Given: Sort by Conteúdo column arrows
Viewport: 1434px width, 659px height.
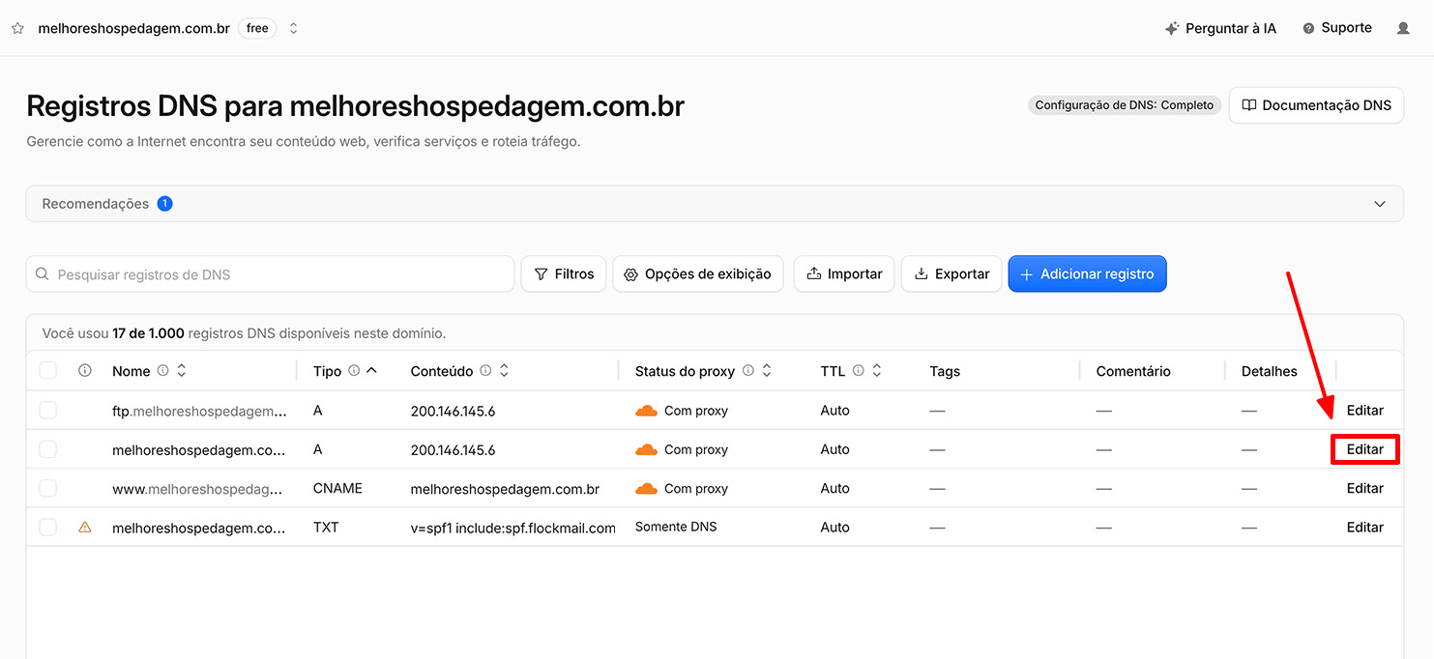Looking at the screenshot, I should point(504,370).
